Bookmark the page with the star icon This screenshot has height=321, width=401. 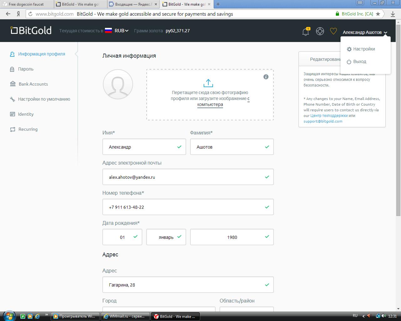[378, 14]
